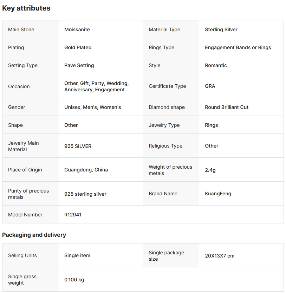Select the Guangdong, China origin value
286x293 pixels.
[86, 170]
